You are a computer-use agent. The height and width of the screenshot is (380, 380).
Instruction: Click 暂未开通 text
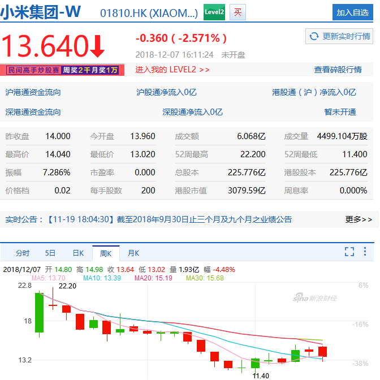click(340, 112)
